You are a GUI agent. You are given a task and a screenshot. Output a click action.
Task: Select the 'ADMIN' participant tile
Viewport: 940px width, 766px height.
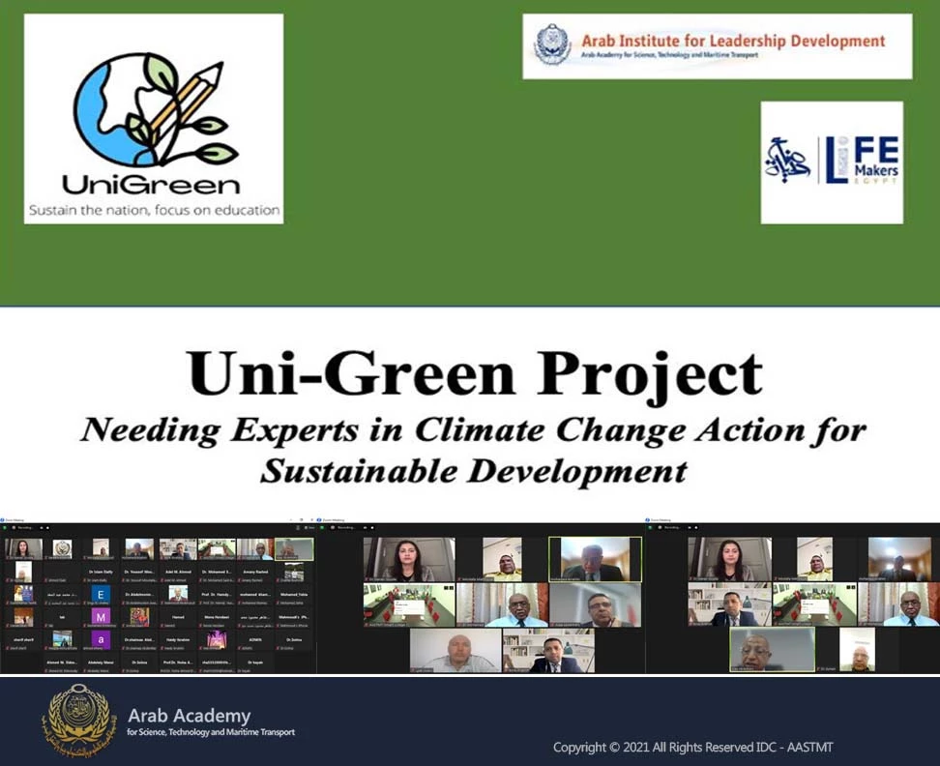pos(255,640)
